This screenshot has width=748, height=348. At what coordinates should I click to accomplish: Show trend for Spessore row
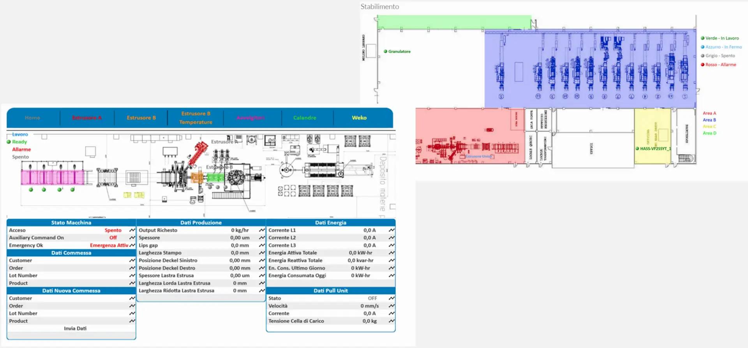[262, 238]
